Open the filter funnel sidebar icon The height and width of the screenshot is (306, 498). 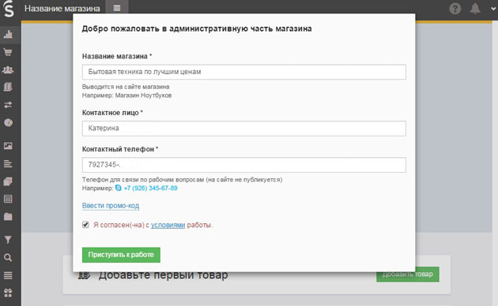click(x=8, y=240)
